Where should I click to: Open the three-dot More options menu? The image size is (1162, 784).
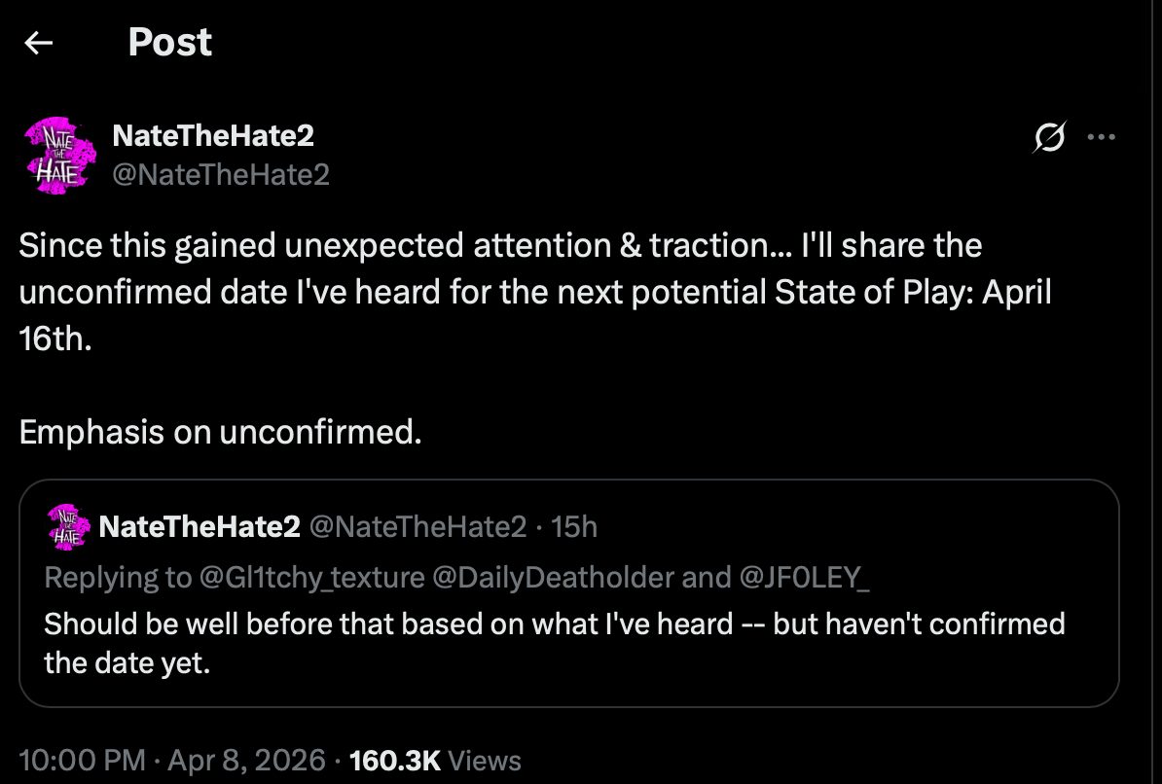point(1101,138)
